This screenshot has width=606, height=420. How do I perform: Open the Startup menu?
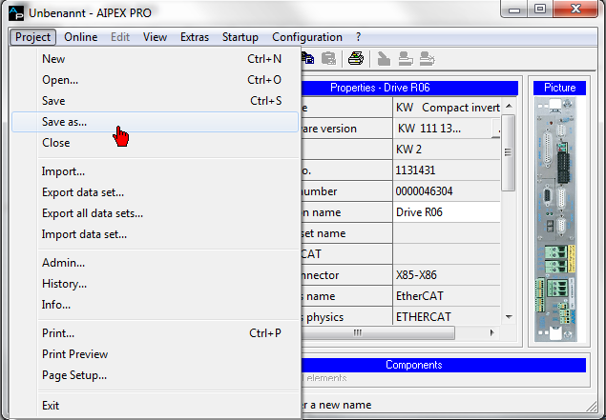[x=240, y=37]
